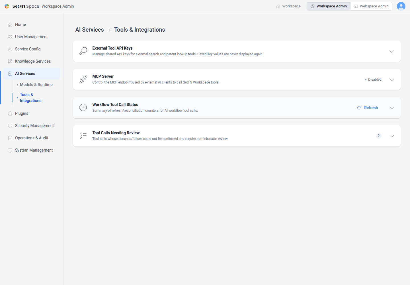Click the Security Management shield icon

click(x=10, y=126)
